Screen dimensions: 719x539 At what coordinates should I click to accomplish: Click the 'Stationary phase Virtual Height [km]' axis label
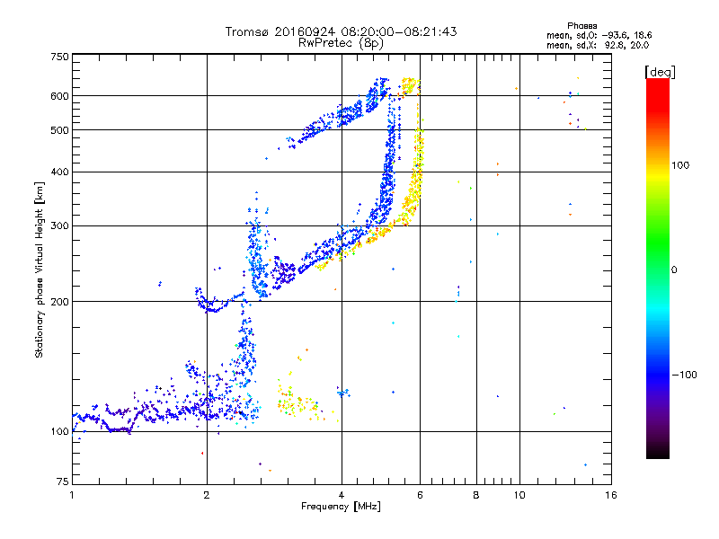[x=40, y=269]
